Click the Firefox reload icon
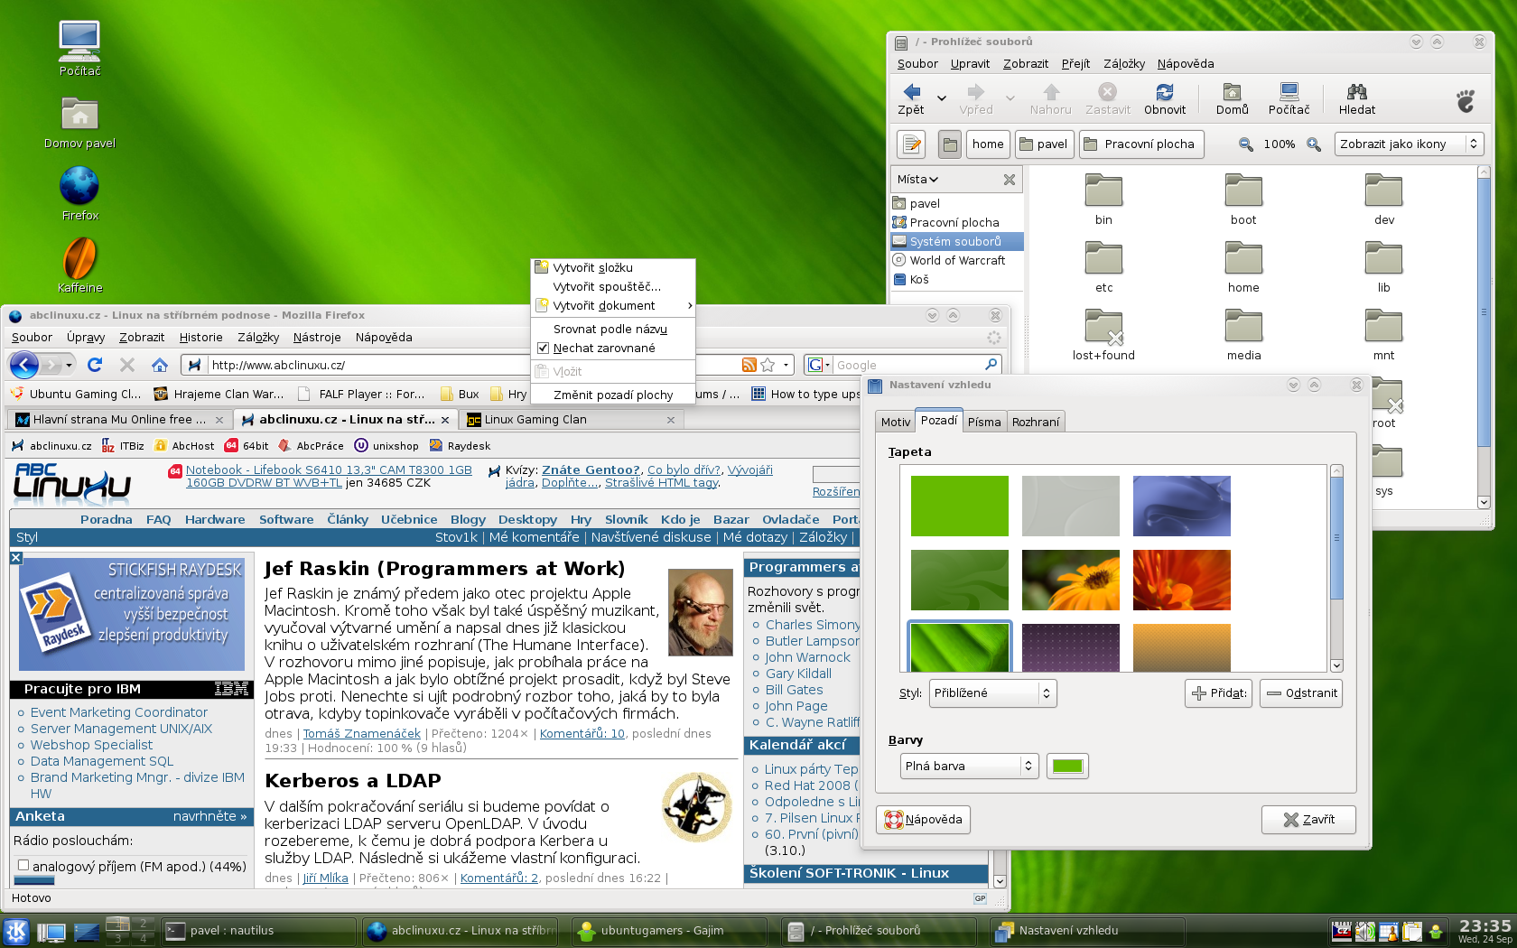The height and width of the screenshot is (948, 1517). tap(95, 365)
